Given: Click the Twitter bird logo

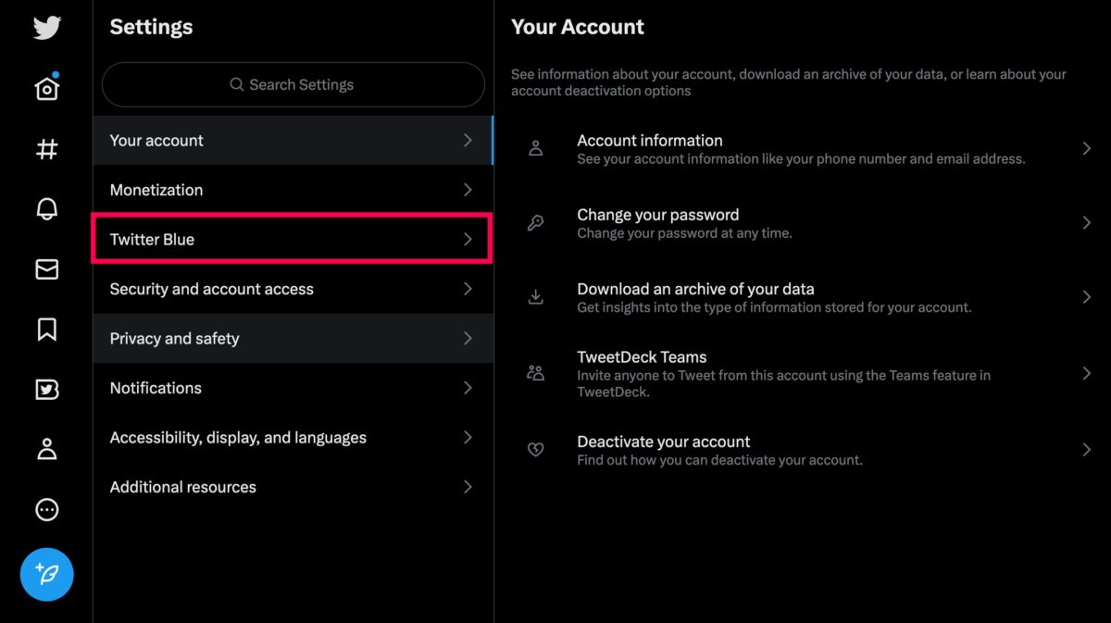Looking at the screenshot, I should (x=47, y=28).
